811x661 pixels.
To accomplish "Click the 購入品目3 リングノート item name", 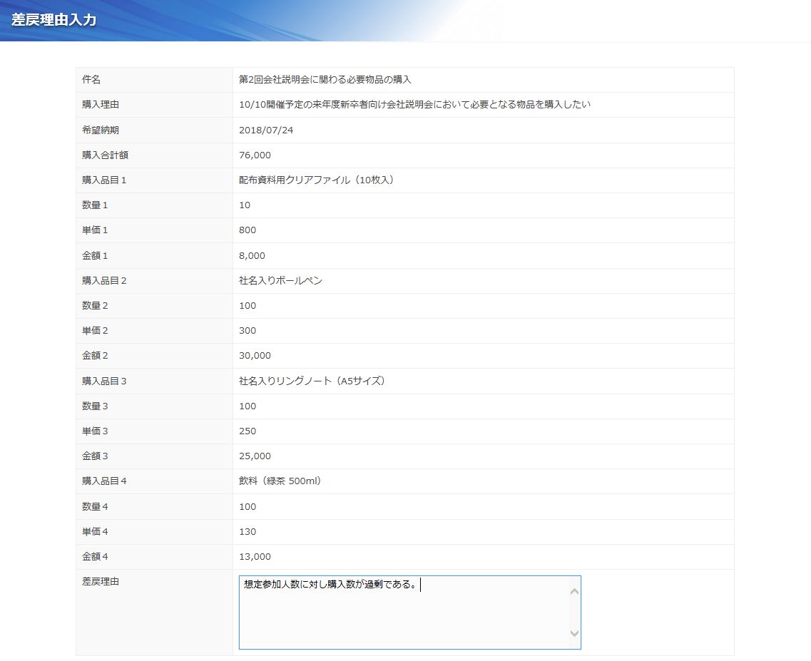I will [x=312, y=381].
